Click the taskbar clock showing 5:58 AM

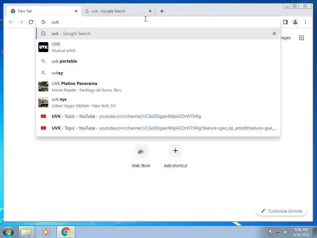click(301, 232)
